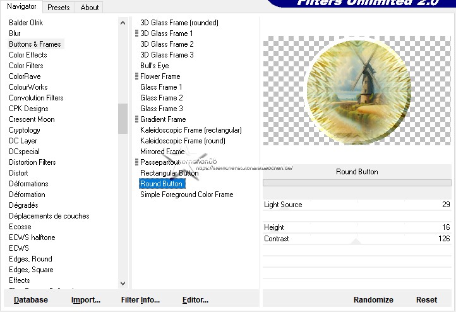456x312 pixels.
Task: Select the Effects category
Action: point(20,281)
